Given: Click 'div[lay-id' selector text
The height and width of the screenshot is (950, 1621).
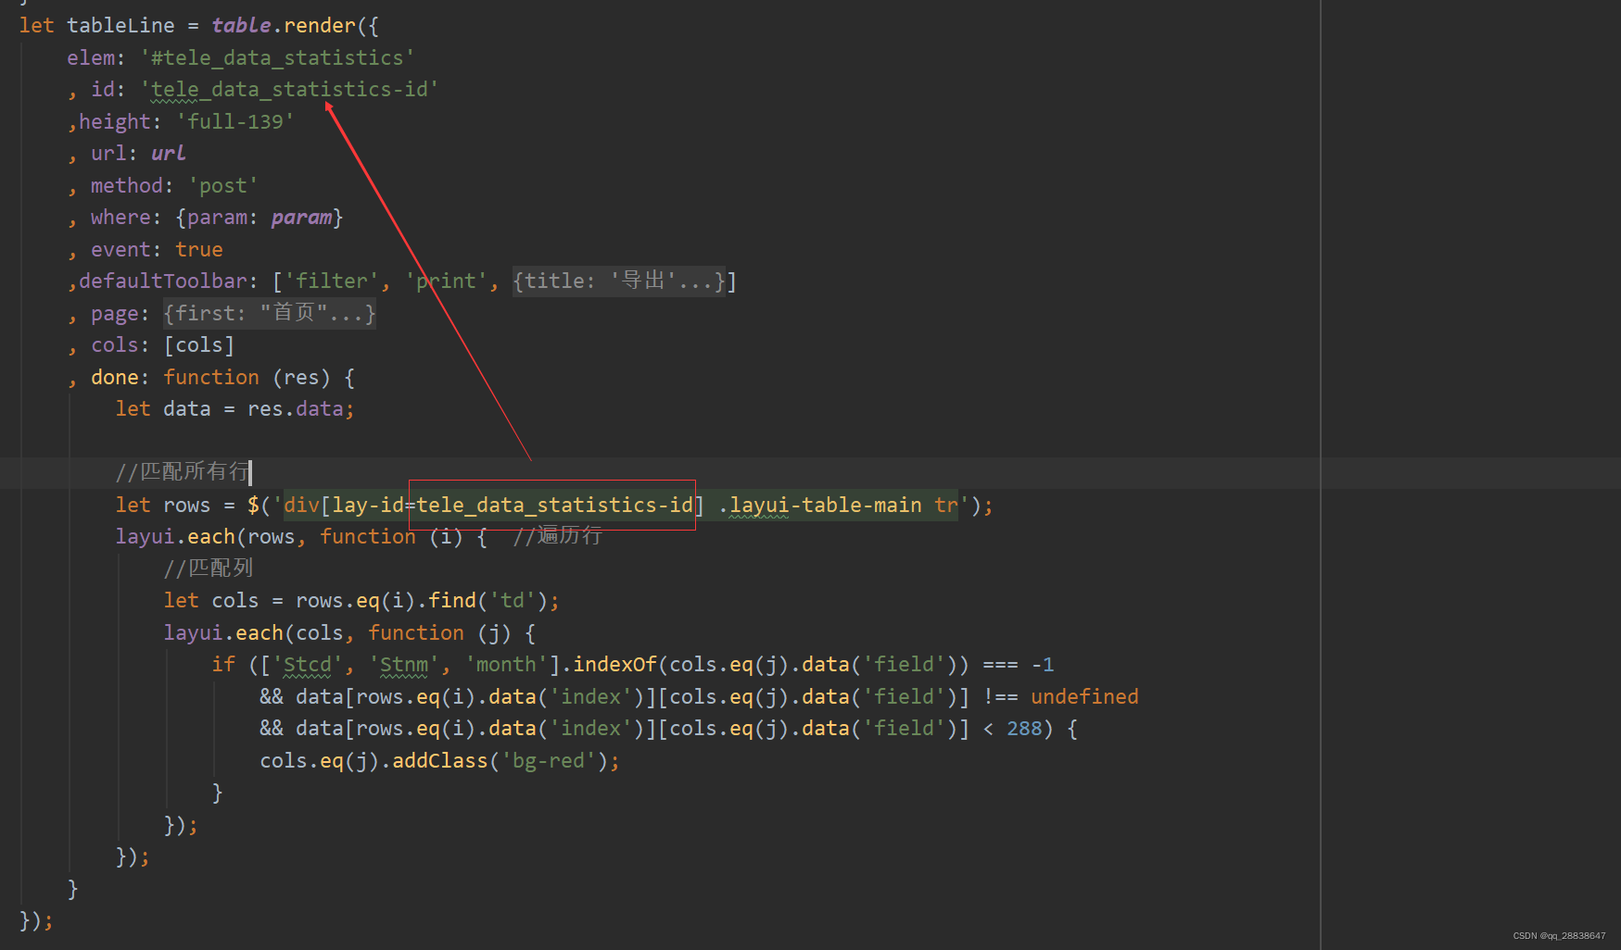Looking at the screenshot, I should click(344, 506).
